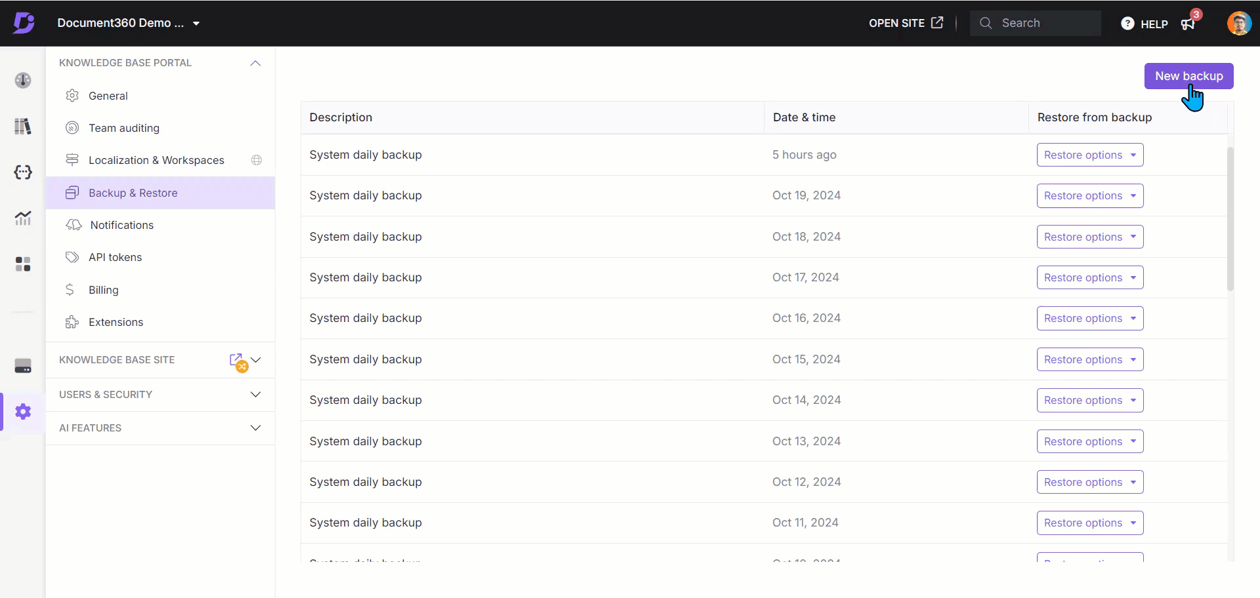Click the globe icon beside Localization & Workspaces
Image resolution: width=1260 pixels, height=598 pixels.
tap(257, 160)
